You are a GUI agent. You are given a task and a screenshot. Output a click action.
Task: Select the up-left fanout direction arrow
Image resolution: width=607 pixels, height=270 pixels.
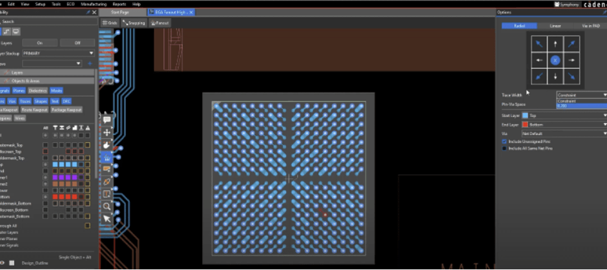539,44
